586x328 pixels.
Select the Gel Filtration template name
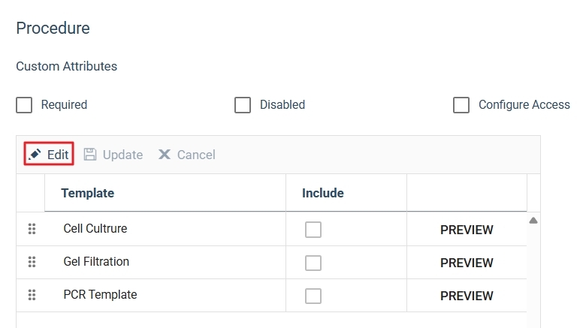tap(96, 262)
